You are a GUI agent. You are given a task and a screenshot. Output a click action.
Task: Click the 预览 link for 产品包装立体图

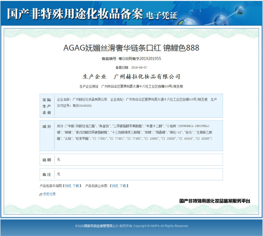(x=115, y=186)
